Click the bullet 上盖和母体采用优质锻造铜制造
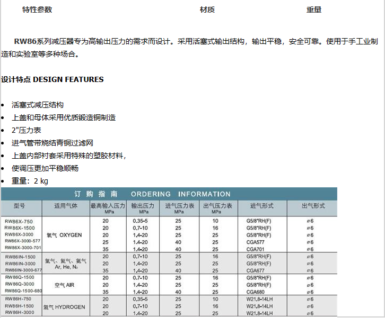Viewport: 385px width, 318px height. coord(64,117)
